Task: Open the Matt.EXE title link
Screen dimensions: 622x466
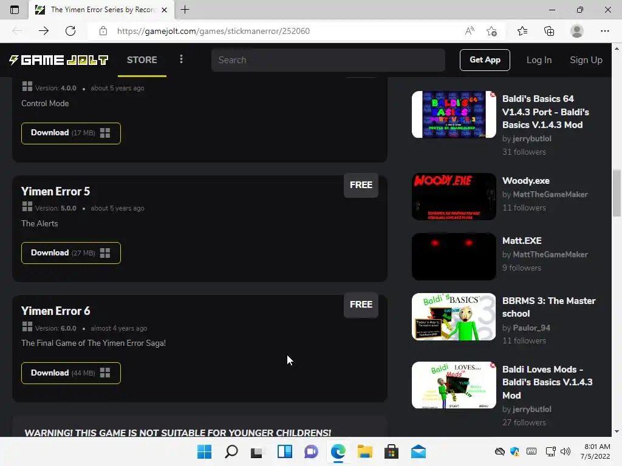Action: pos(522,241)
